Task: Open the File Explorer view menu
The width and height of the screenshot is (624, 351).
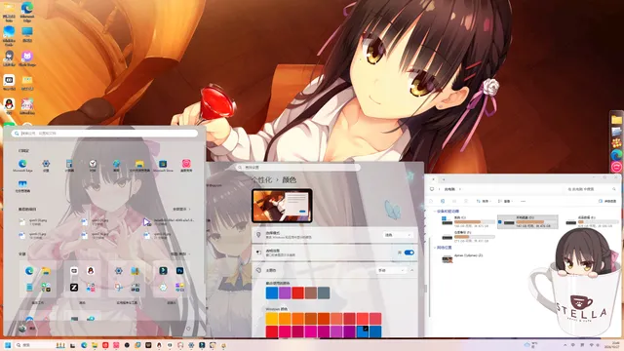Action: pyautogui.click(x=505, y=202)
